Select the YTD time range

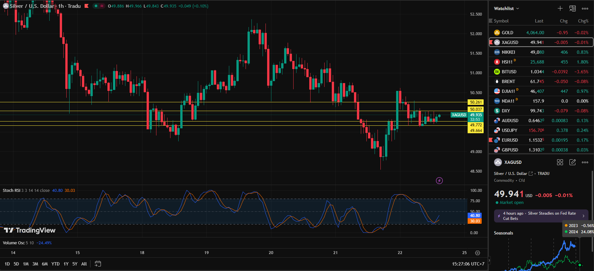(56, 264)
